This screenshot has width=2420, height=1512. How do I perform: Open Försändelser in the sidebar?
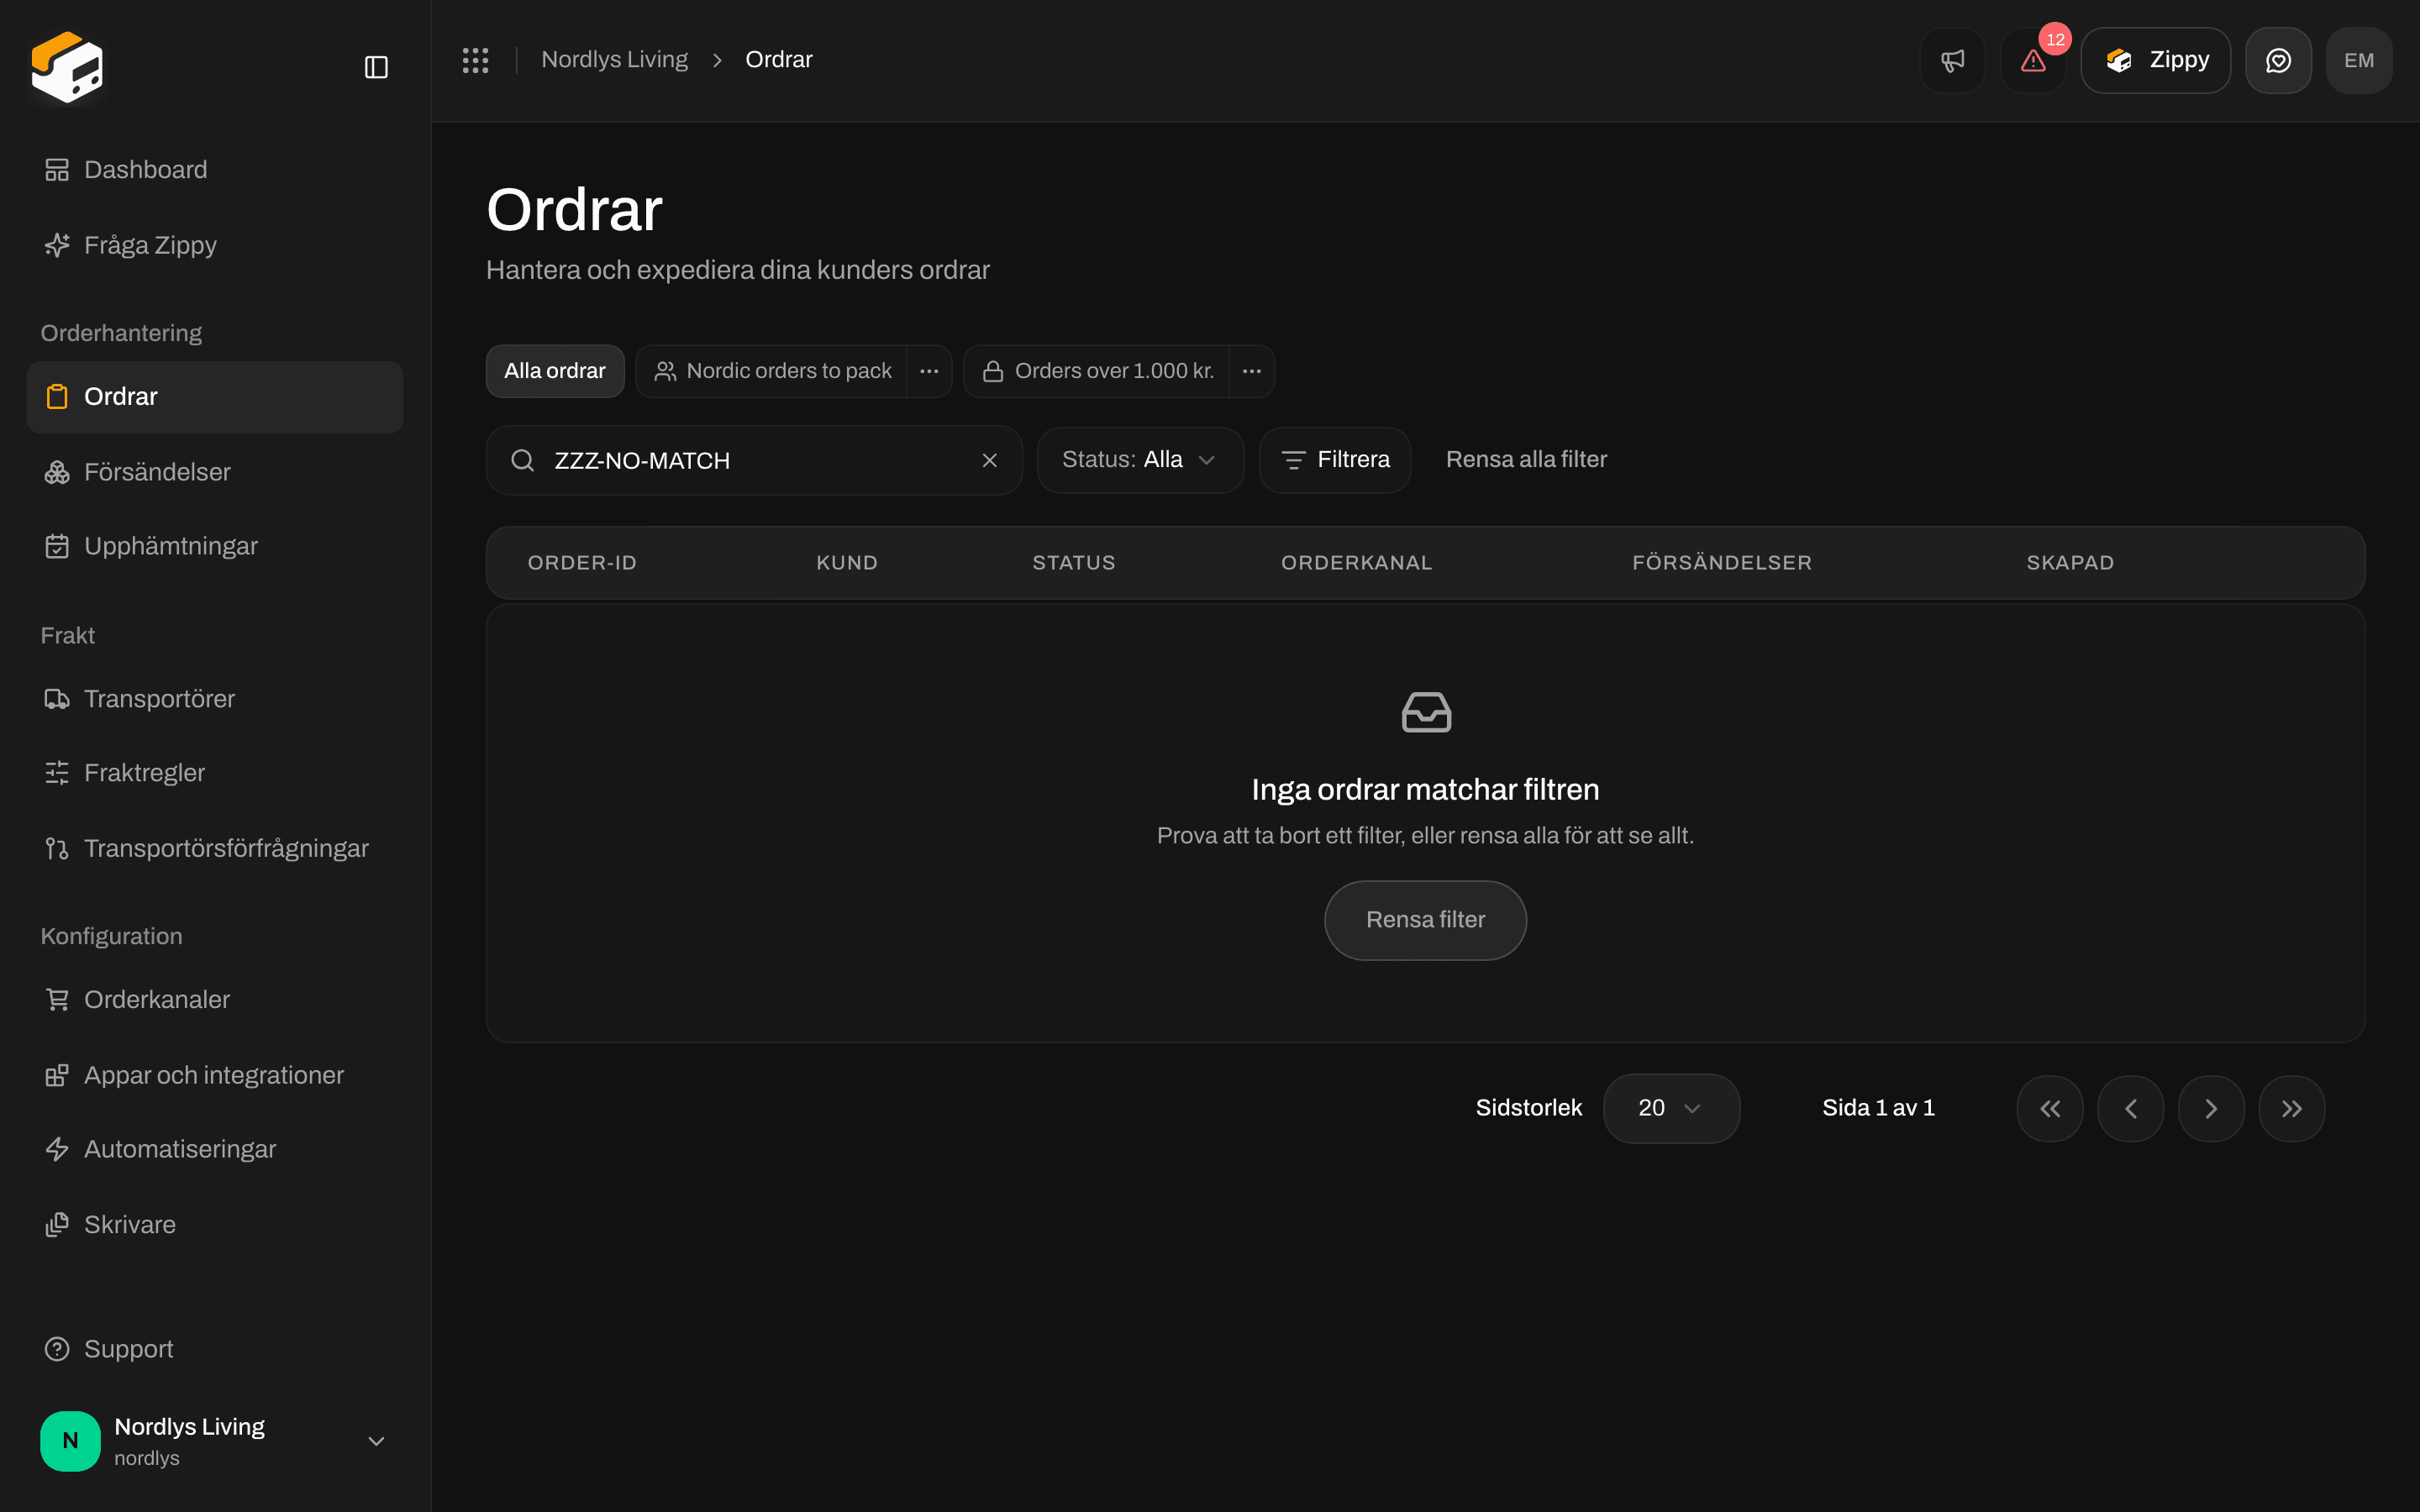[215, 472]
